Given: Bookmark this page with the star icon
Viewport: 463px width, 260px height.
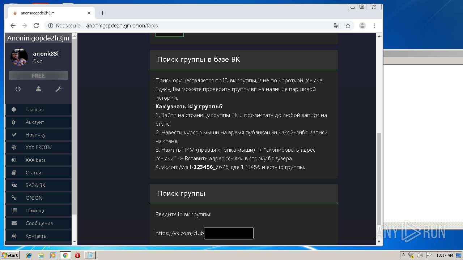Looking at the screenshot, I should point(348,26).
